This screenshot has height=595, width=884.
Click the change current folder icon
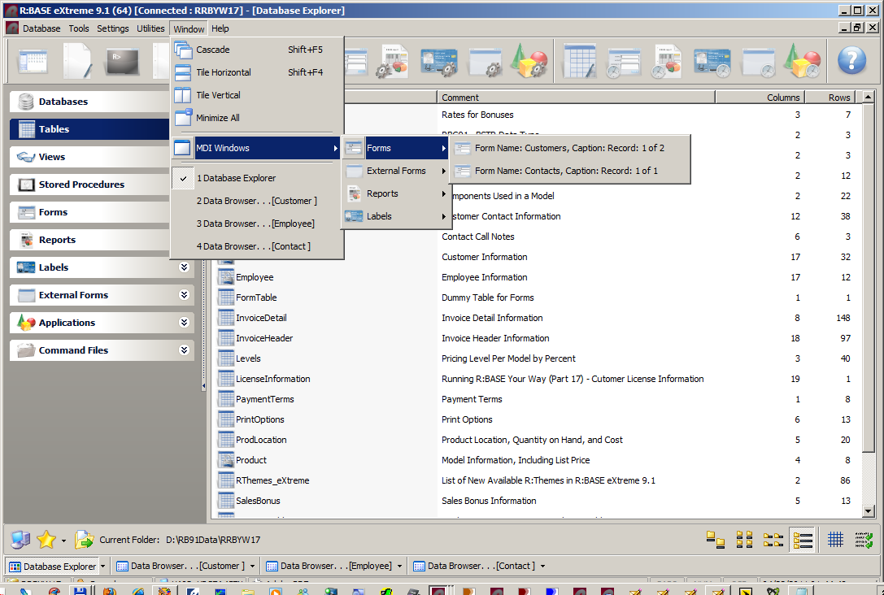84,539
